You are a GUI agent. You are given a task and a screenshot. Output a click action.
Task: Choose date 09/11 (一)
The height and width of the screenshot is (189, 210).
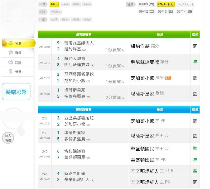[185, 4]
